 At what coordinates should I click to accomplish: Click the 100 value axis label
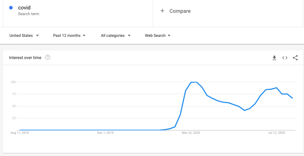pos(13,82)
